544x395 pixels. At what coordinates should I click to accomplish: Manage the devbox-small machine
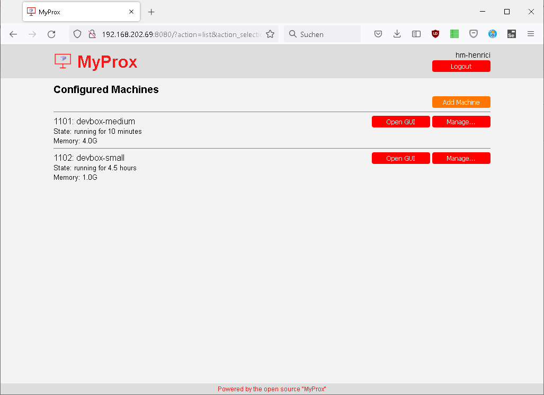(x=461, y=158)
